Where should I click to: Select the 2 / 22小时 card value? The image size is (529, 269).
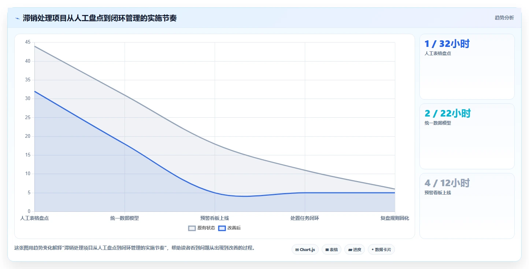point(448,114)
